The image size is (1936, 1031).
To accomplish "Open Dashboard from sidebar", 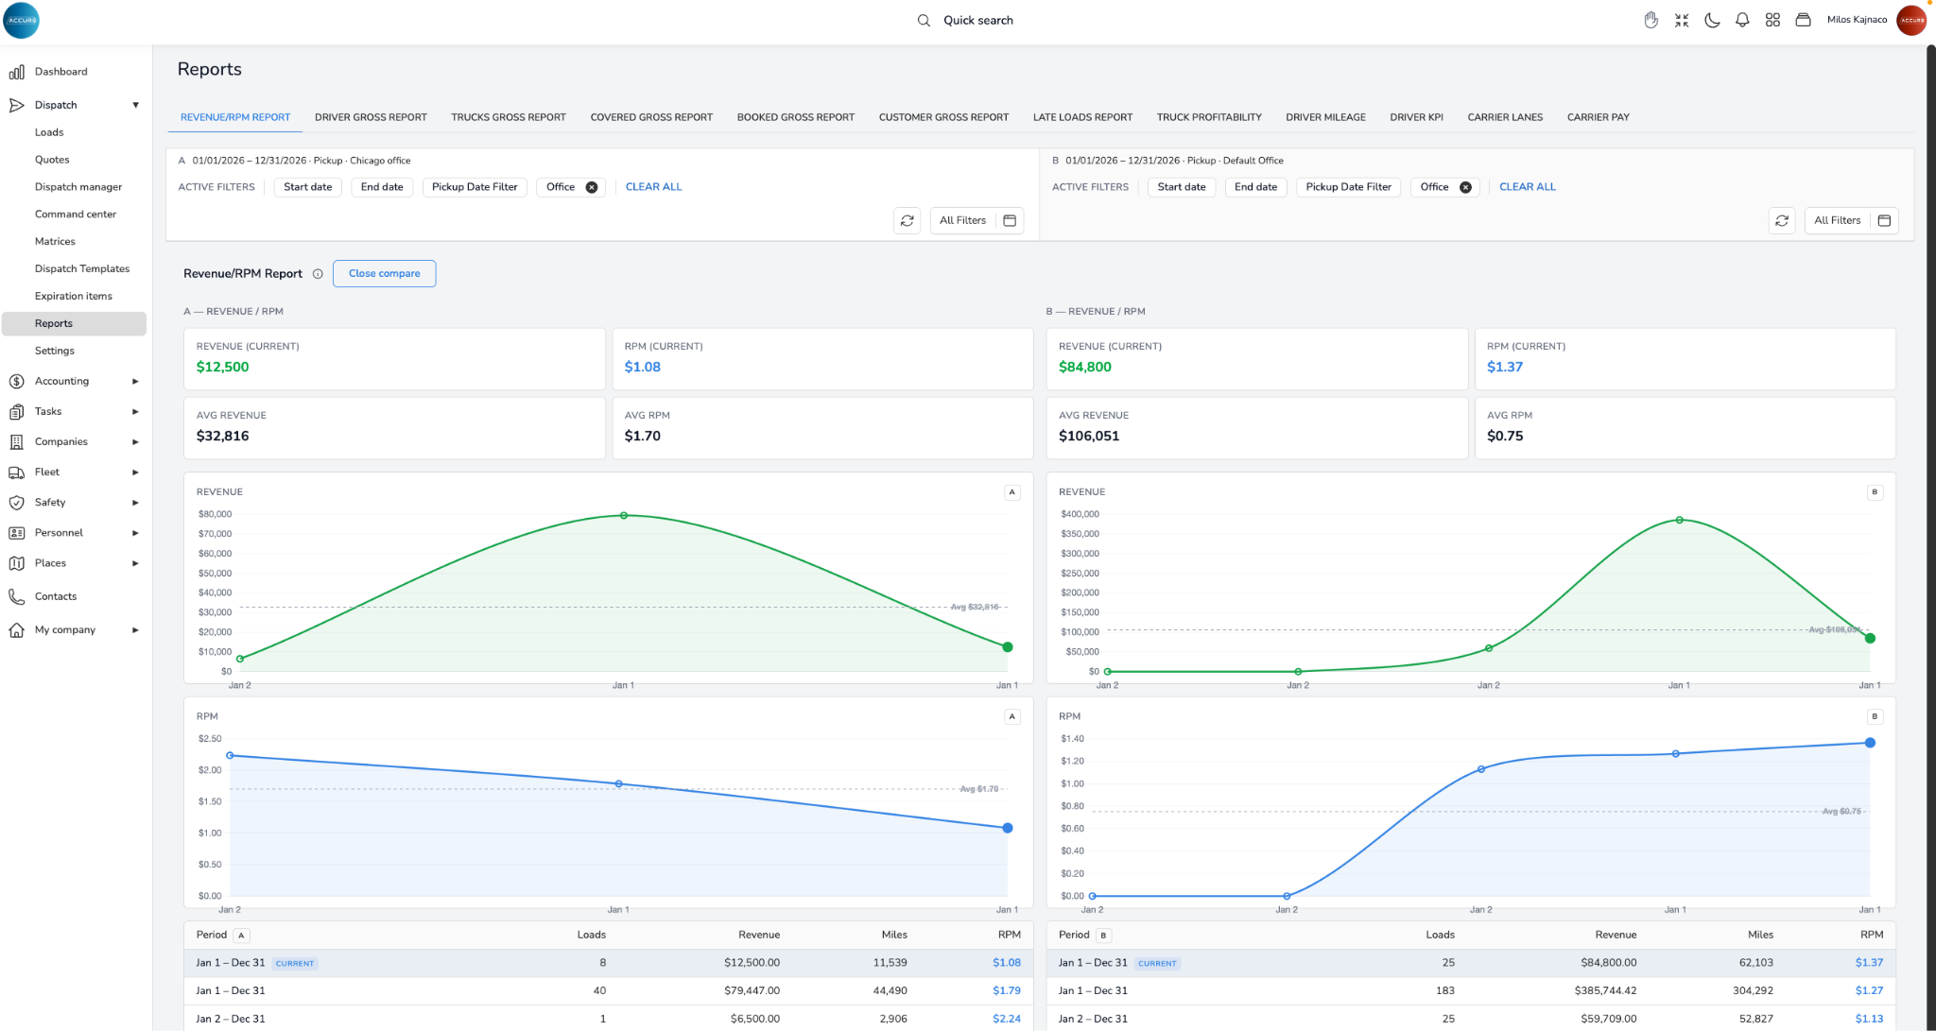I will [x=60, y=72].
